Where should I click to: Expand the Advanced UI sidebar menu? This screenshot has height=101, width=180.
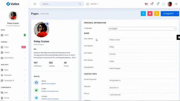pyautogui.click(x=13, y=81)
